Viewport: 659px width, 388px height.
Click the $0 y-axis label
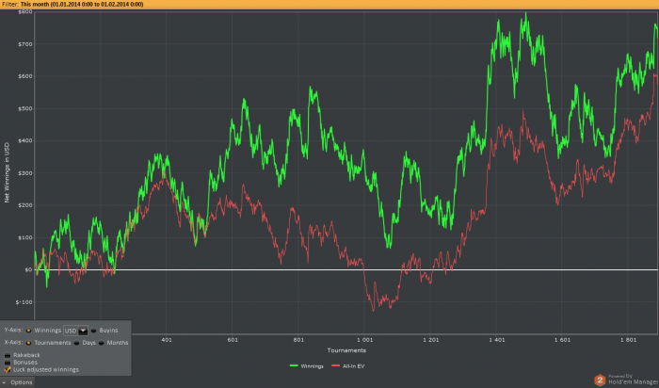point(28,270)
